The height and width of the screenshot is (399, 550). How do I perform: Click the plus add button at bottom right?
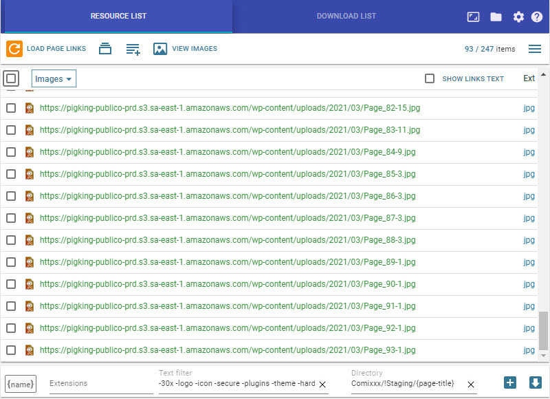coord(509,383)
